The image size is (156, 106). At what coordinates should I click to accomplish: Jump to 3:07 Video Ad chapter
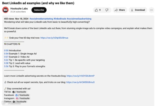pos(6,57)
